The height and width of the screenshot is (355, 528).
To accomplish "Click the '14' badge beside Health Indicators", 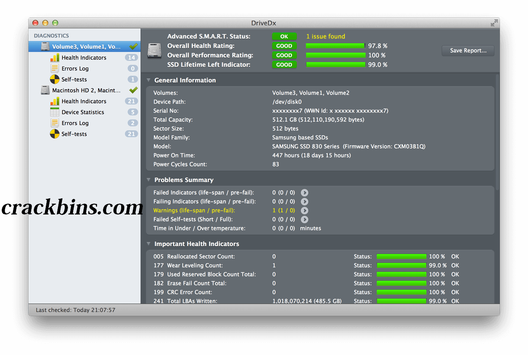I will coord(132,57).
